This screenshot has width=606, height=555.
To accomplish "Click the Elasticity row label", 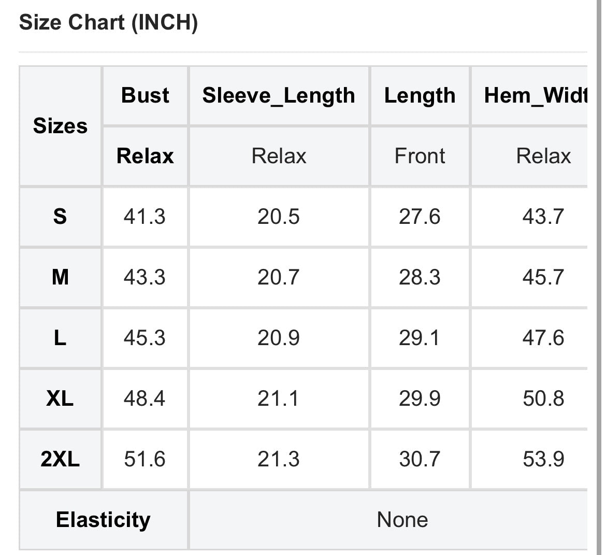I will [x=103, y=520].
